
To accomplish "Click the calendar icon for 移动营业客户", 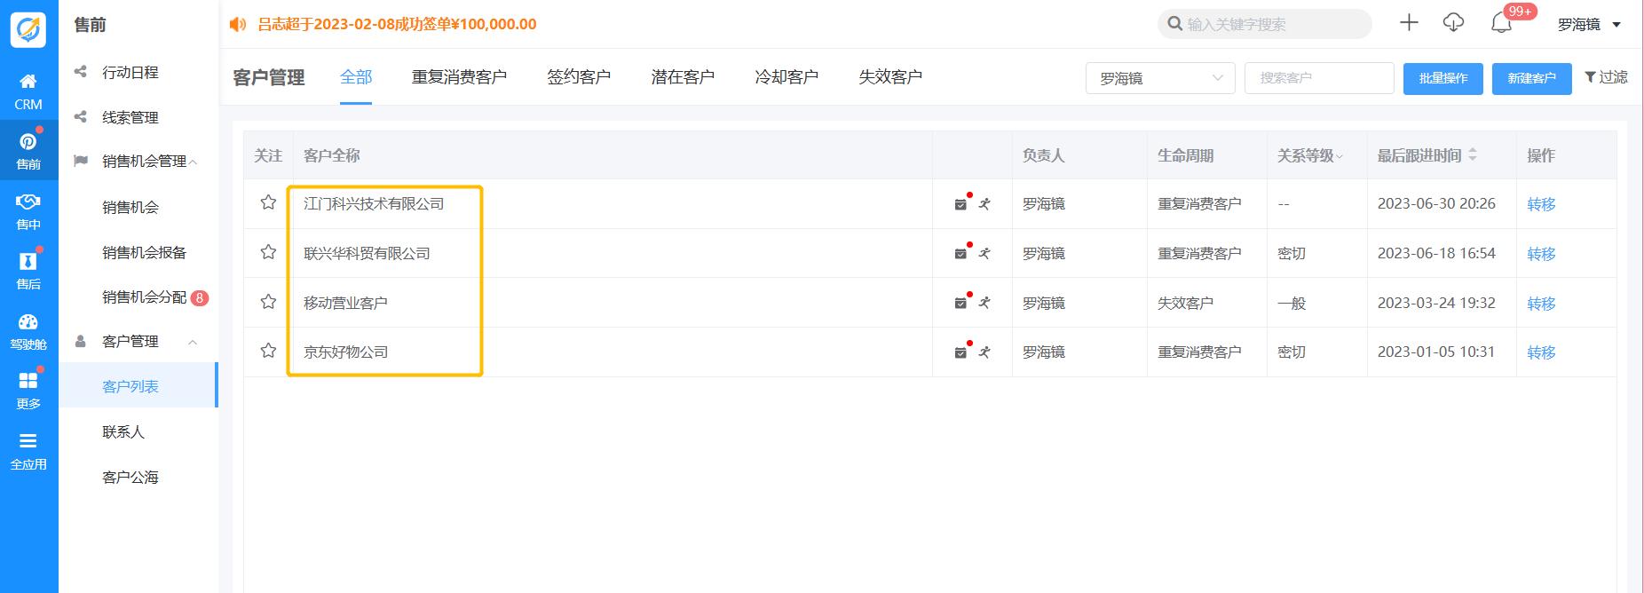I will coord(960,304).
